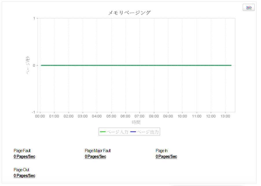Click the chart icon in the top-right corner

click(249, 8)
